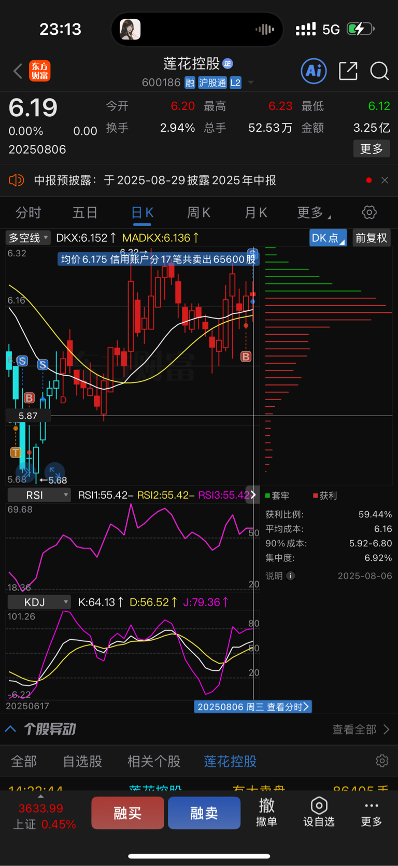Toggle the DK点 button

(328, 238)
